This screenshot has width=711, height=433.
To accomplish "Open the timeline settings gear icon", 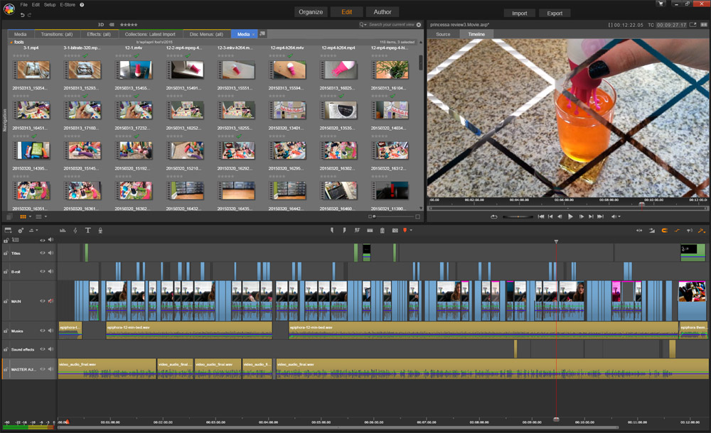I will point(21,231).
